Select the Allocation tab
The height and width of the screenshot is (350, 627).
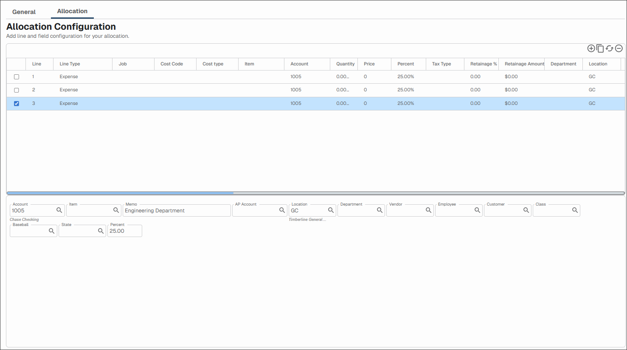[72, 11]
